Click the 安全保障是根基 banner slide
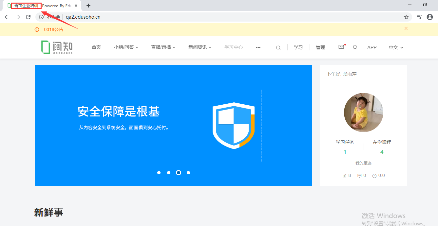438x226 pixels. pyautogui.click(x=174, y=126)
